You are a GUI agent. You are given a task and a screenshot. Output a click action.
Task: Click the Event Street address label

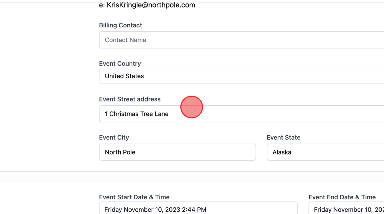(130, 99)
